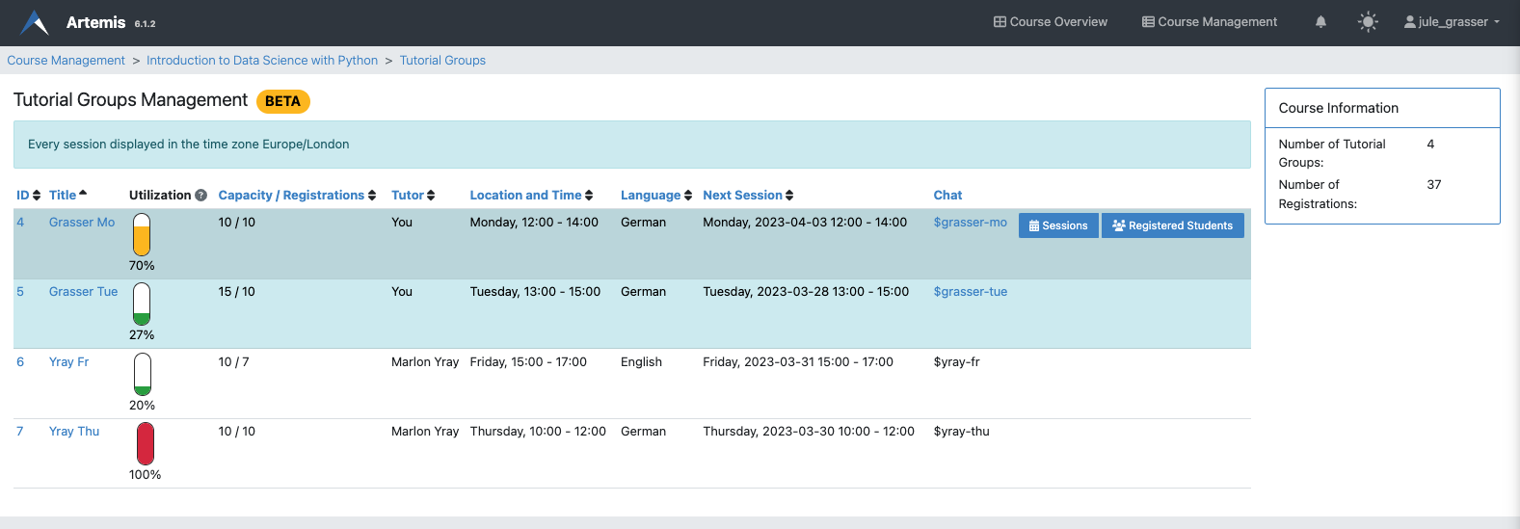This screenshot has height=529, width=1520.
Task: Sort table by Tutor column
Action: [413, 196]
